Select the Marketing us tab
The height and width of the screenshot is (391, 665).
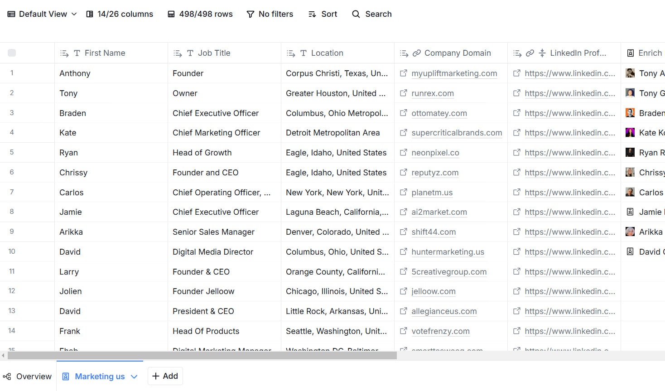coord(100,377)
